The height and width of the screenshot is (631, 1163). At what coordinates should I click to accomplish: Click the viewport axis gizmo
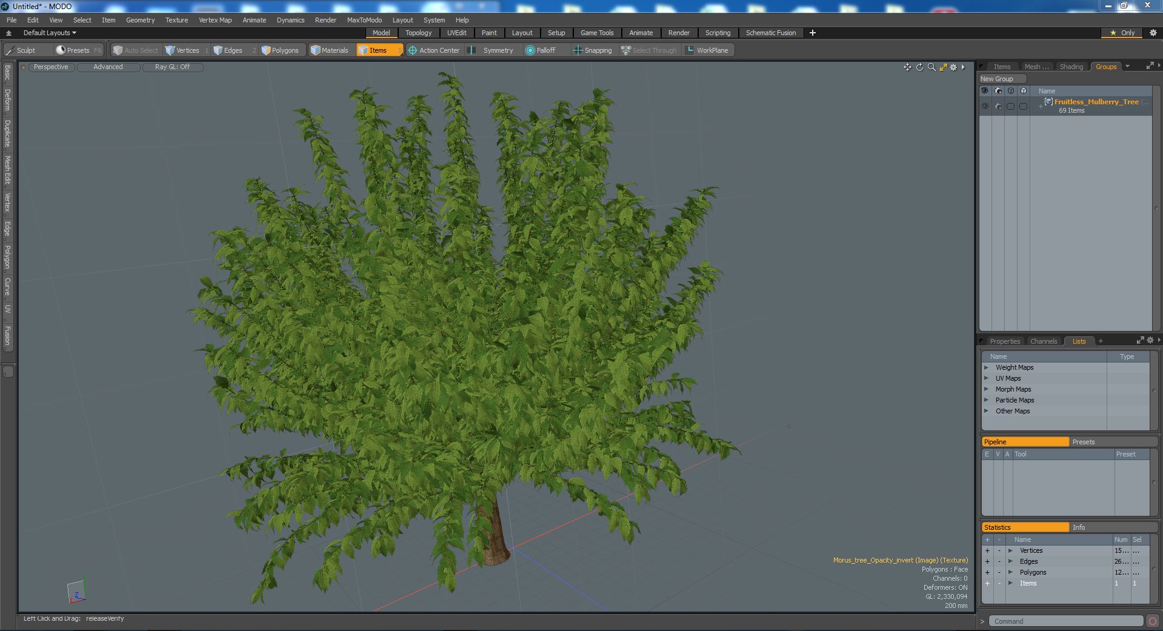pyautogui.click(x=77, y=590)
